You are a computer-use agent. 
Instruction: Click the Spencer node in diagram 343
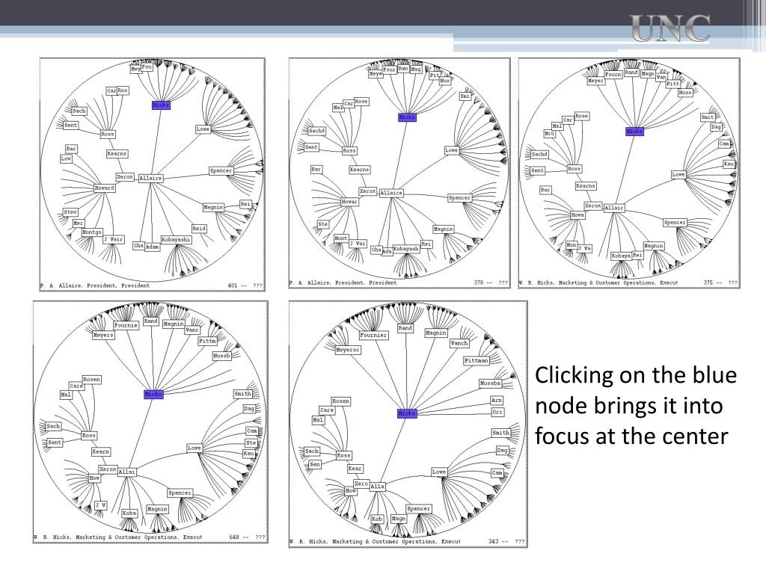tap(419, 508)
